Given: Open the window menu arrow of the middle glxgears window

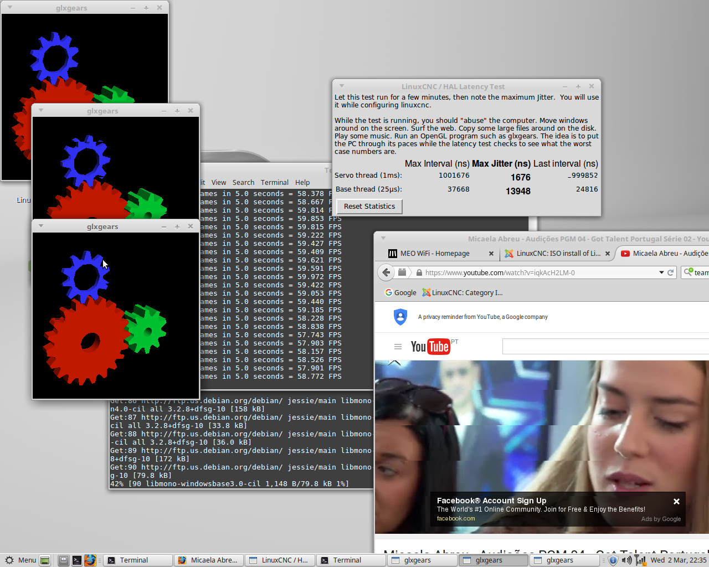Looking at the screenshot, I should [x=41, y=110].
